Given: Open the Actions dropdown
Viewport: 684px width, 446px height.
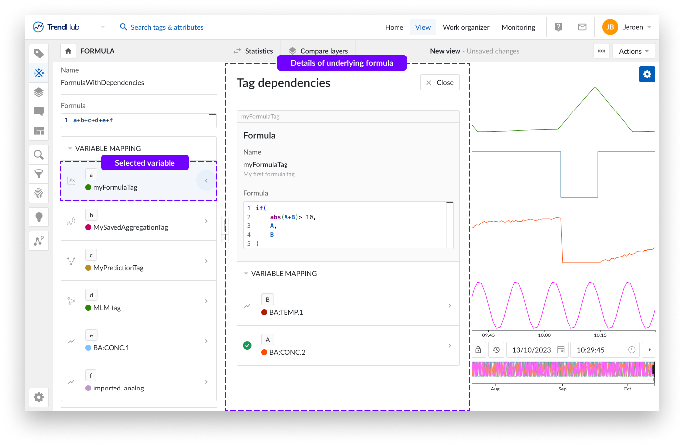Looking at the screenshot, I should point(633,51).
